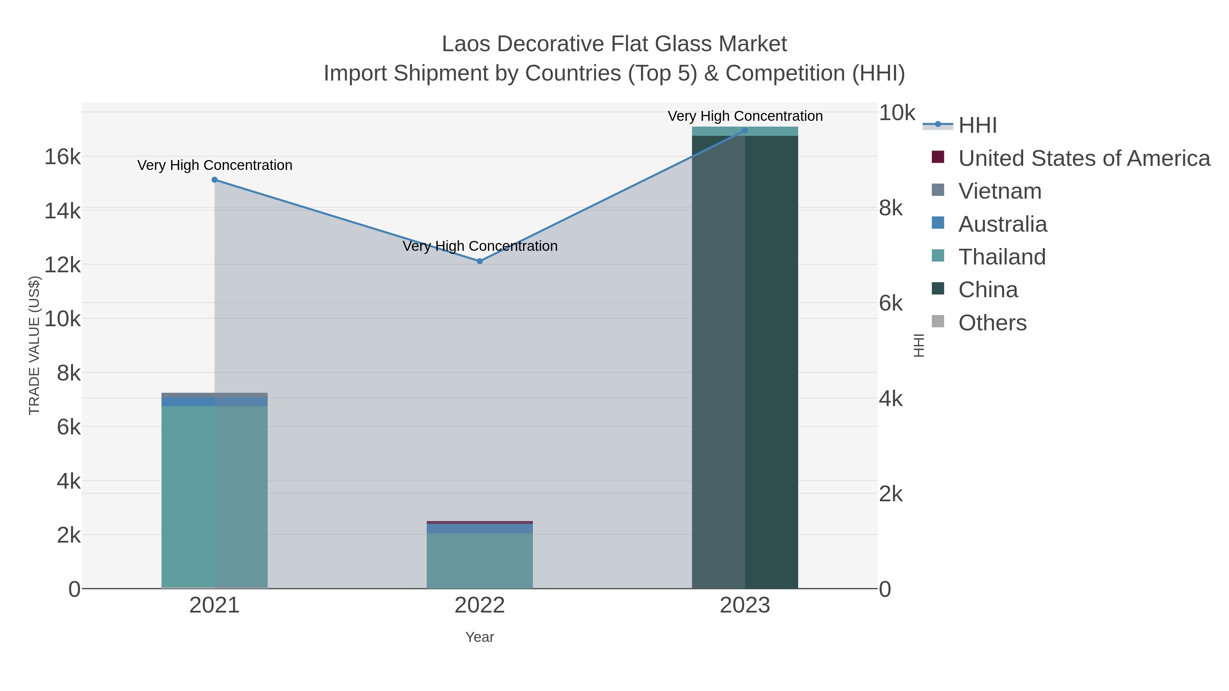Click the right HHI axis 6k tick label
The width and height of the screenshot is (1229, 691).
tap(891, 303)
